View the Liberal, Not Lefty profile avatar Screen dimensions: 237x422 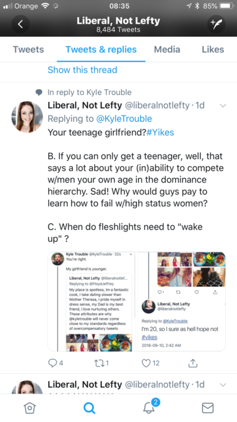click(x=27, y=117)
